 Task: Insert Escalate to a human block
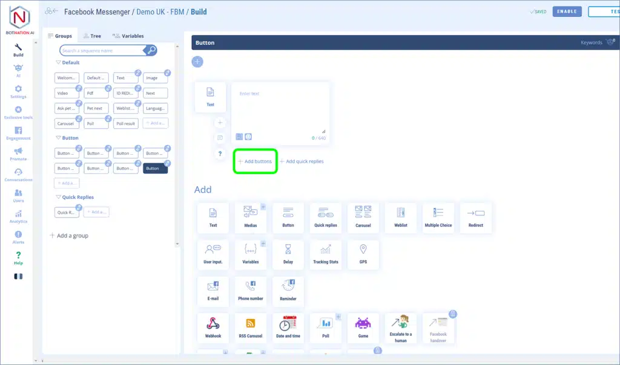(401, 328)
